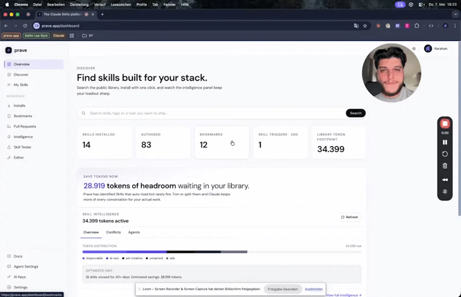
Task: Click the Settings gear icon
Action: click(9, 287)
